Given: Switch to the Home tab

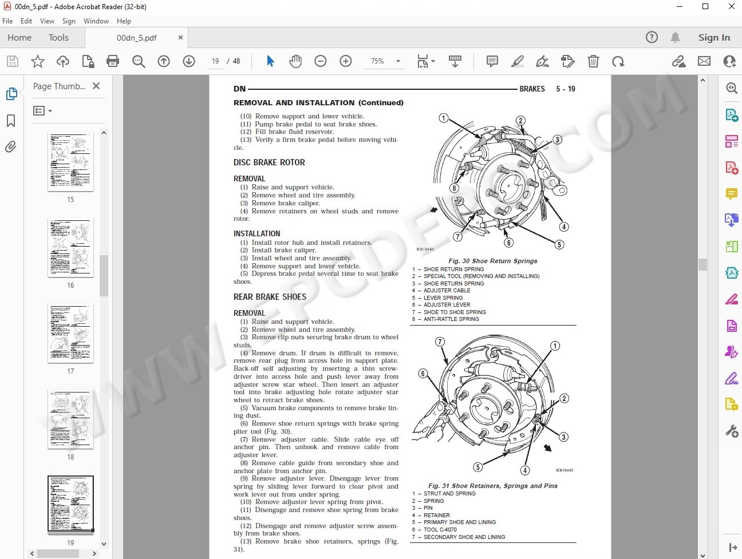Looking at the screenshot, I should coord(19,38).
